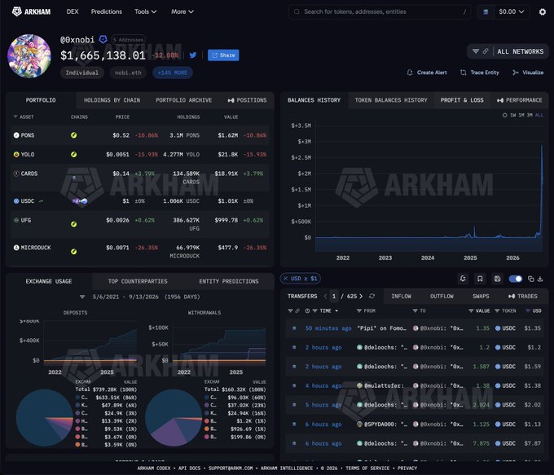Screen dimensions: 554x475
Task: Open the DEX nav link
Action: [73, 11]
